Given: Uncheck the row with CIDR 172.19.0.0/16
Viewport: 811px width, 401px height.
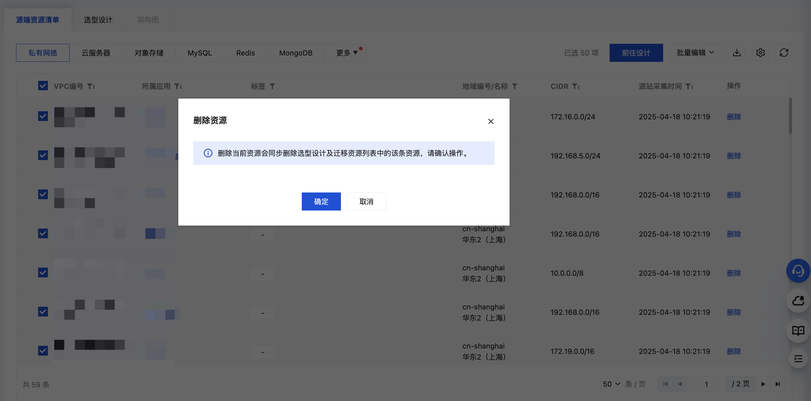Looking at the screenshot, I should point(43,351).
